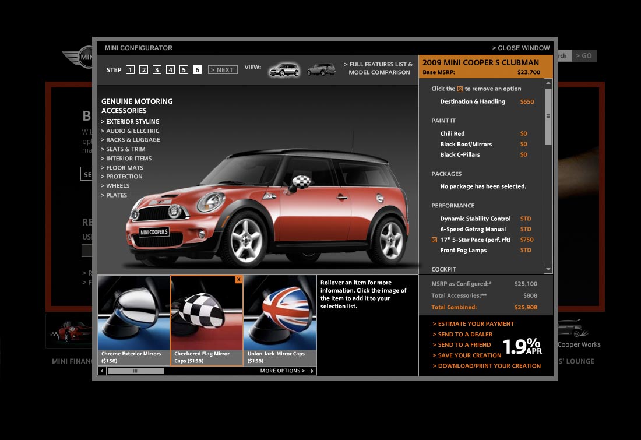The image size is (641, 440).
Task: Switch to the front view car icon
Action: click(284, 70)
